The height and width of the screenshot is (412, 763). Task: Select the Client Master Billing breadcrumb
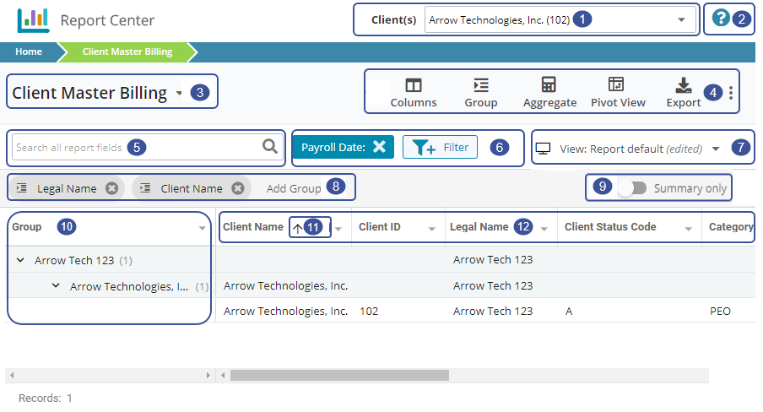[x=127, y=51]
